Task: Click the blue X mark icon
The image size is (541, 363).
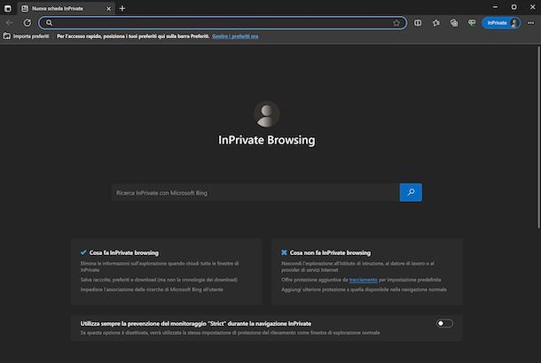Action: coord(284,252)
